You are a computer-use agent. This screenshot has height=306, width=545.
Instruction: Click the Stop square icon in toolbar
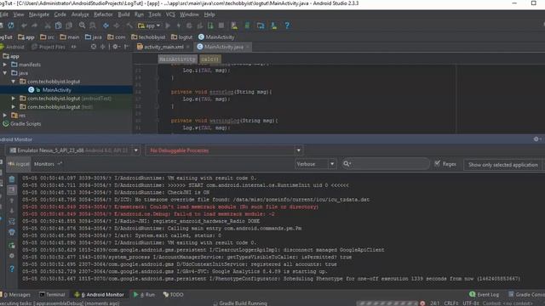point(221,25)
